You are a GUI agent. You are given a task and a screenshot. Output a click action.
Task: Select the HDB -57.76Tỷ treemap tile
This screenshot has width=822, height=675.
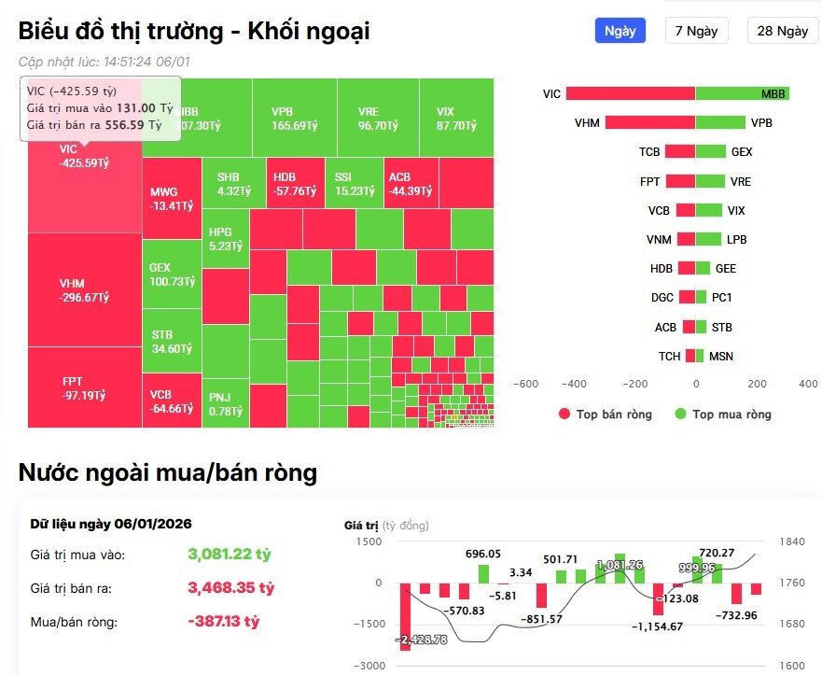pyautogui.click(x=294, y=183)
